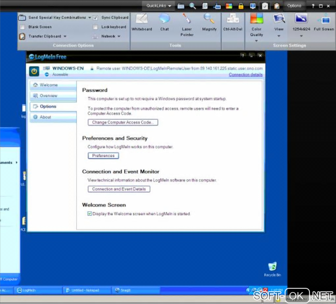Expand the View dropdown arrow
This screenshot has height=304, width=336.
(279, 36)
